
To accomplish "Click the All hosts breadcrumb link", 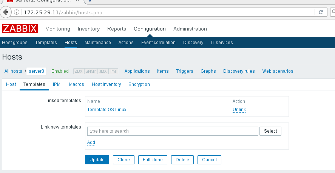I will click(x=13, y=71).
